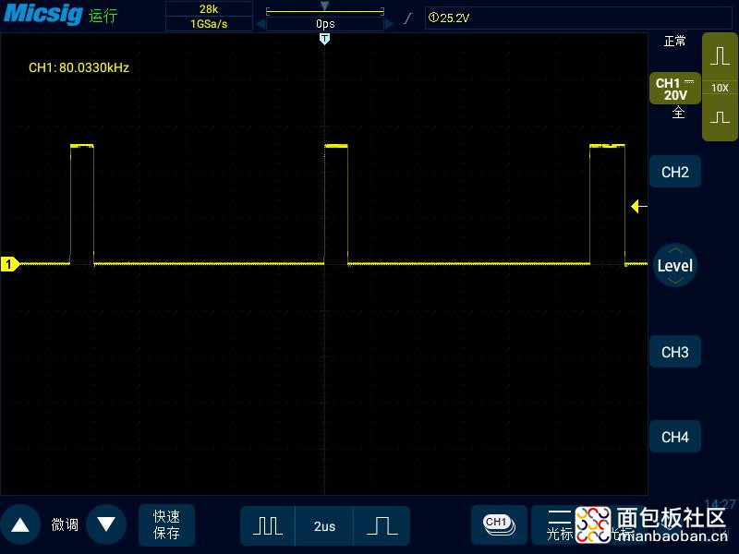
Task: Tap the CH1 ground reference marker
Action: [x=9, y=265]
